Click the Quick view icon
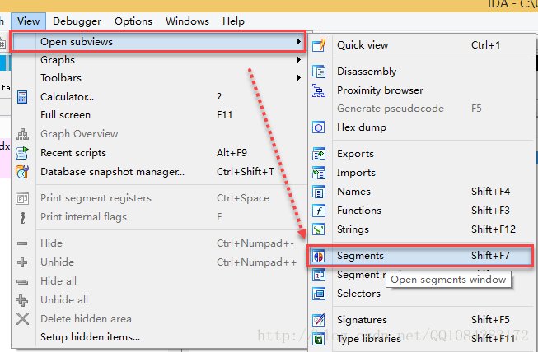This screenshot has width=538, height=352. [x=319, y=45]
